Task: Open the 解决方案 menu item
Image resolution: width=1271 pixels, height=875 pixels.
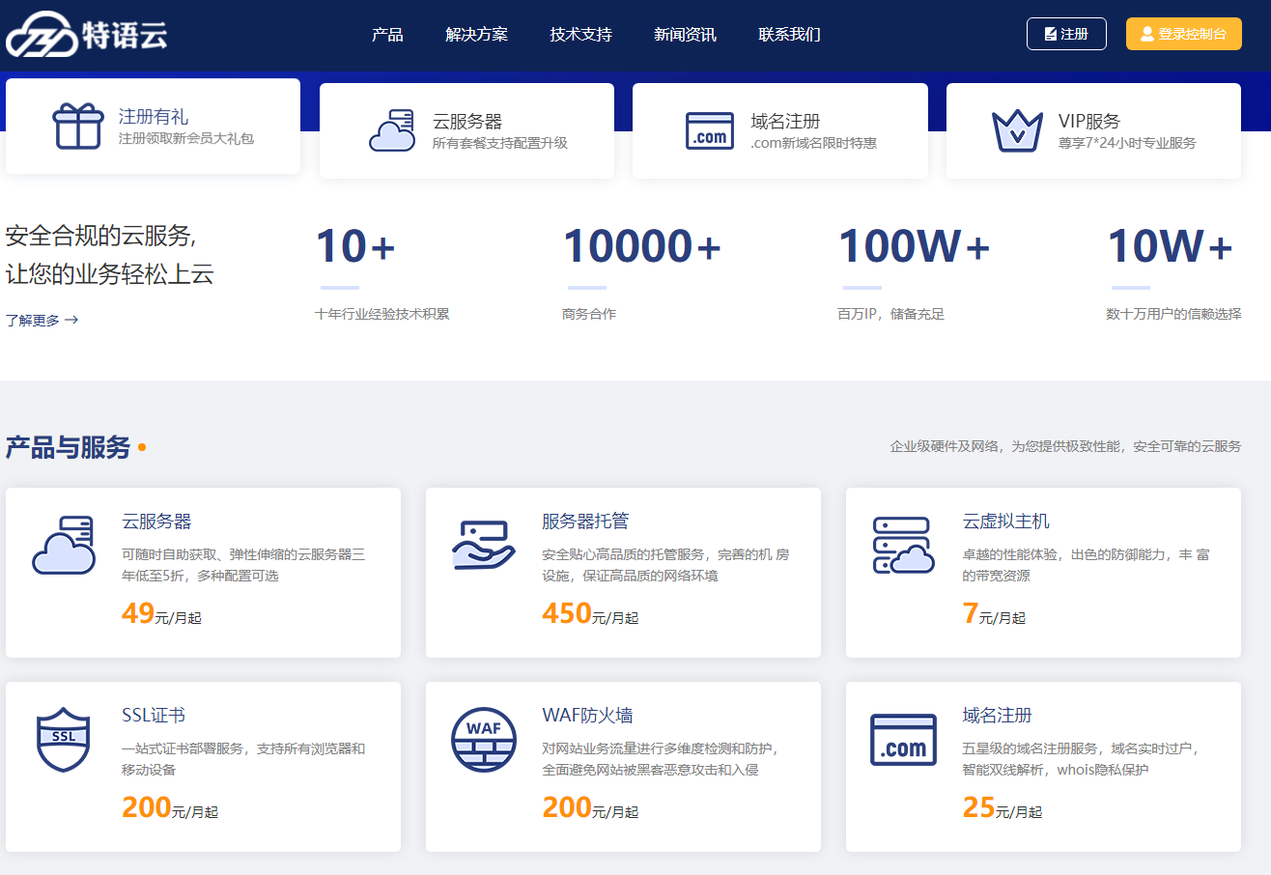Action: coord(476,34)
